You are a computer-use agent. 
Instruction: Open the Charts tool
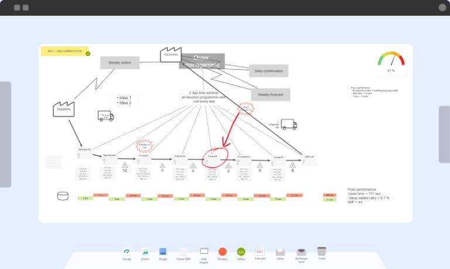click(145, 251)
